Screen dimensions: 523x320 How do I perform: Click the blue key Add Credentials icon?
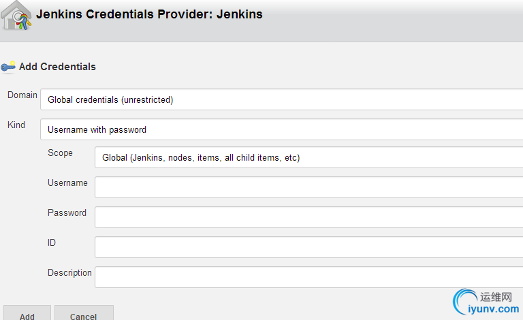pyautogui.click(x=8, y=67)
